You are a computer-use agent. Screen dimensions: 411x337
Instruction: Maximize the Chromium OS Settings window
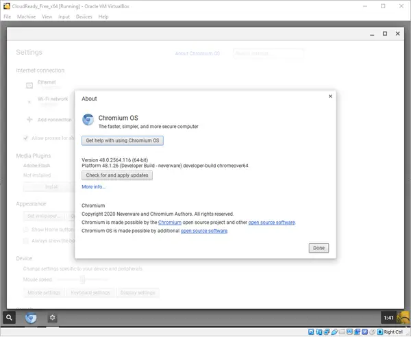click(385, 34)
